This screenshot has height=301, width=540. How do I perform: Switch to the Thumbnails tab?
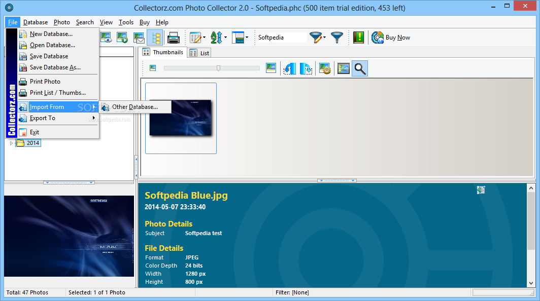pyautogui.click(x=163, y=52)
